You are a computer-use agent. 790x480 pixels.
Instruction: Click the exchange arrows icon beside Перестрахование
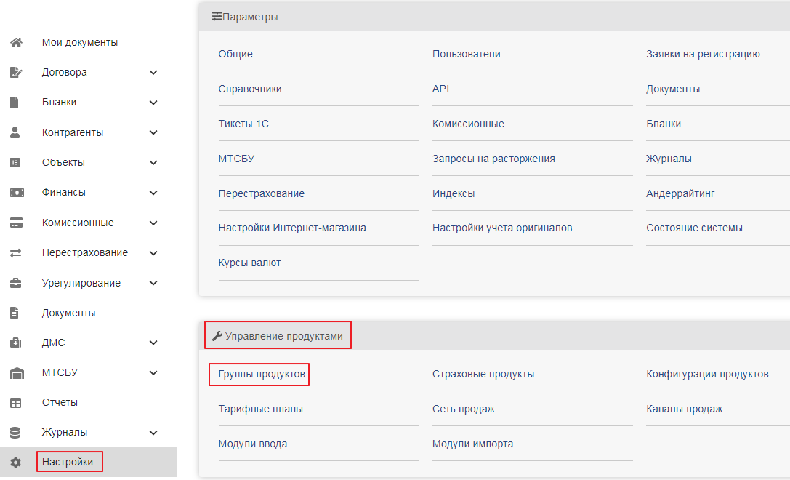[15, 252]
